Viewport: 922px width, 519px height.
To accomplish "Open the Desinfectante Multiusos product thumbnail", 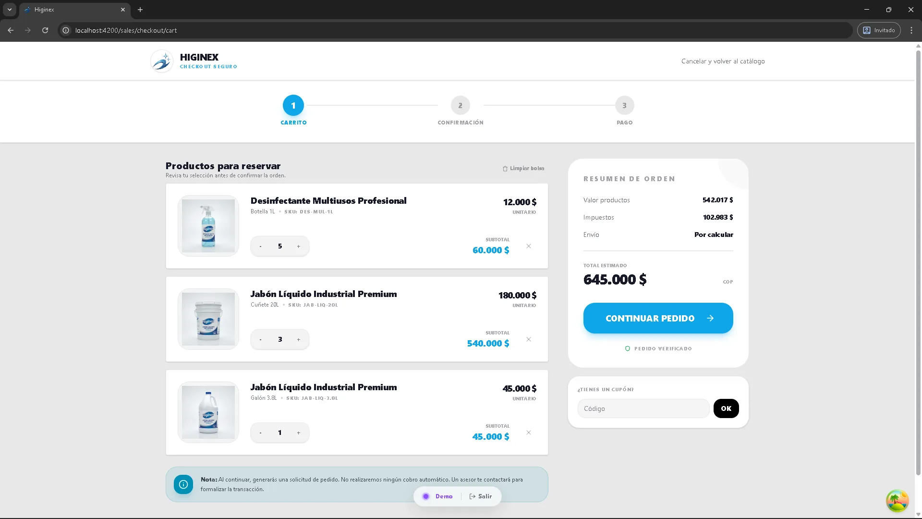I will pyautogui.click(x=208, y=226).
